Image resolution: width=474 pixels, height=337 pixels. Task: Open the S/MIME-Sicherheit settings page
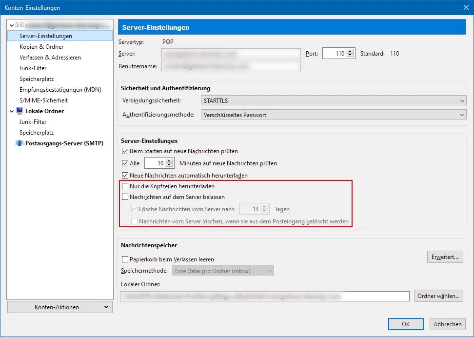coord(43,100)
